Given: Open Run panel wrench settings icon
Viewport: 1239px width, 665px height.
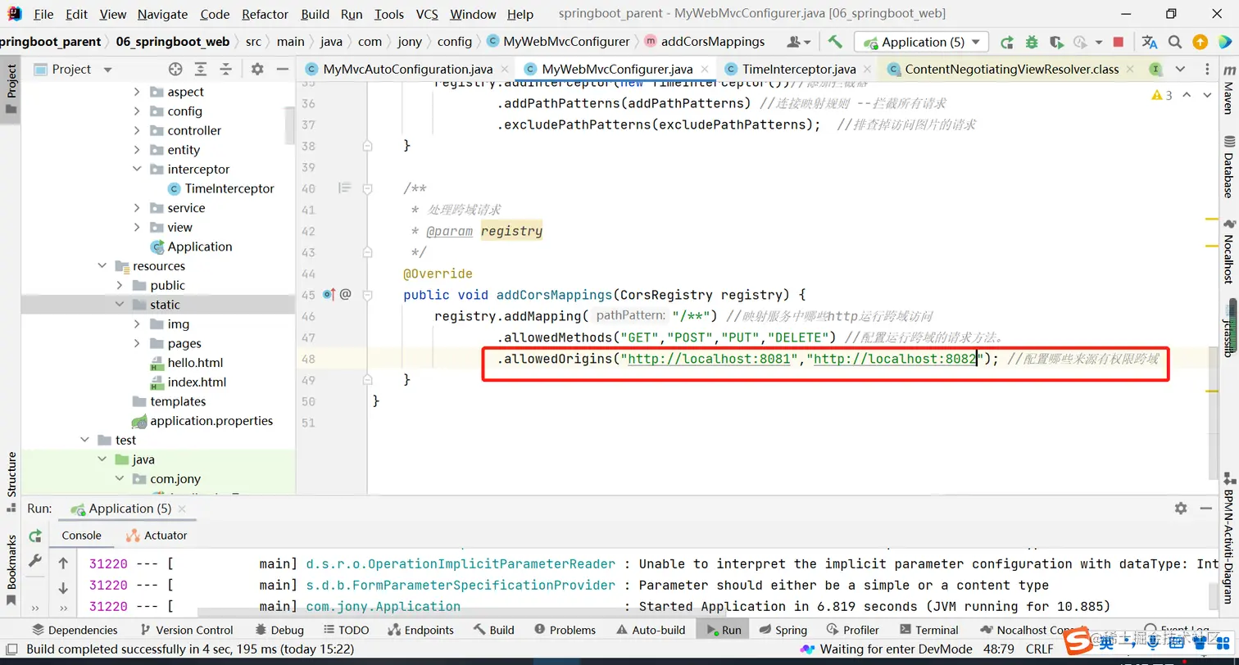Looking at the screenshot, I should point(35,560).
